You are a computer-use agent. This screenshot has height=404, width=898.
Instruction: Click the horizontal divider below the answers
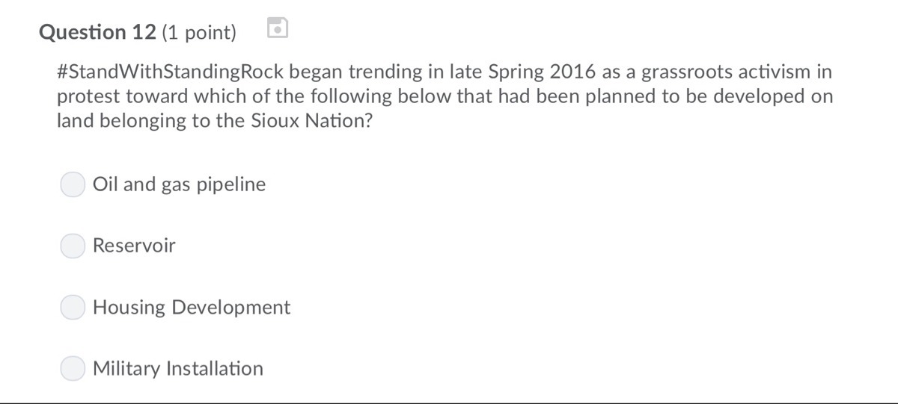[x=449, y=403]
